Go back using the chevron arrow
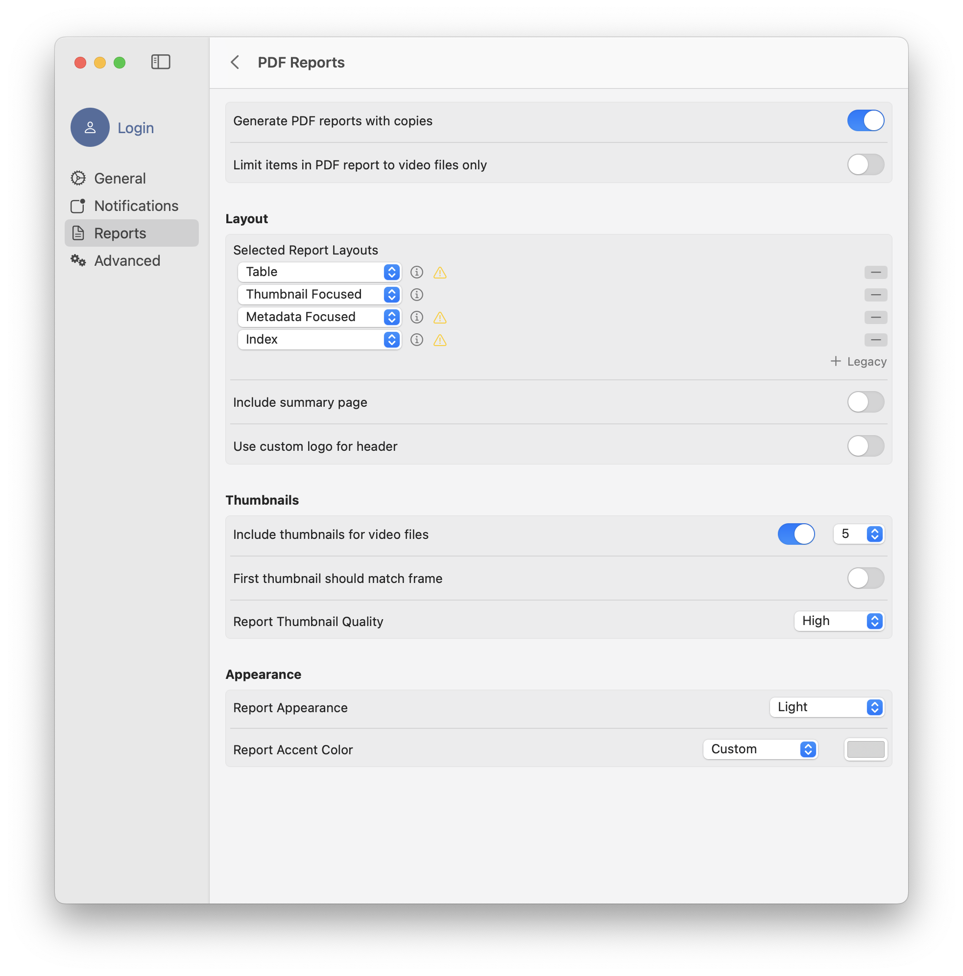The width and height of the screenshot is (963, 976). tap(235, 62)
